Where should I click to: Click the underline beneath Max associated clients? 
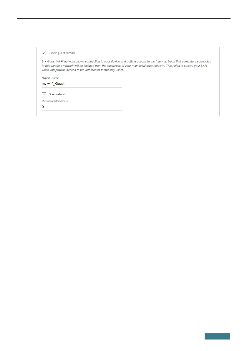tap(82, 111)
